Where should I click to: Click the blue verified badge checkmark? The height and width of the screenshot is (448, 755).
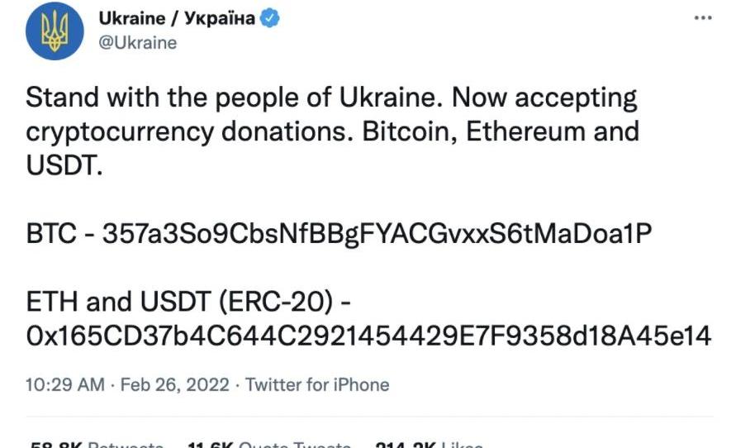[270, 19]
